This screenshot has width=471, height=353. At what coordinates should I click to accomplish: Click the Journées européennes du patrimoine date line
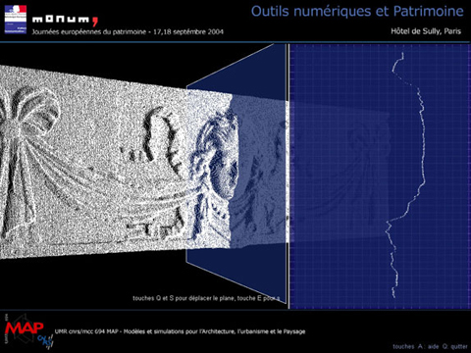pyautogui.click(x=128, y=31)
